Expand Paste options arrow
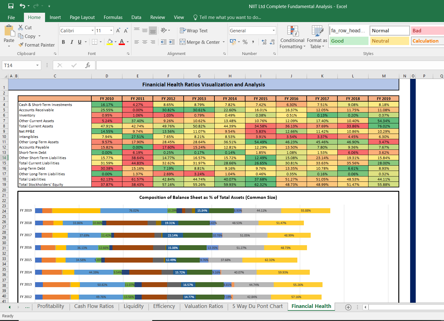 tap(9, 46)
